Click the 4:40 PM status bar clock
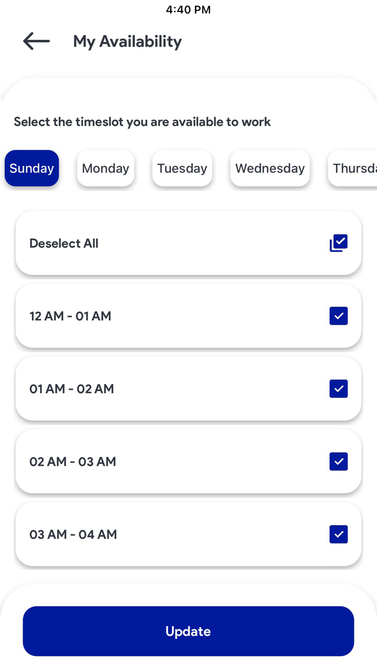 (188, 9)
